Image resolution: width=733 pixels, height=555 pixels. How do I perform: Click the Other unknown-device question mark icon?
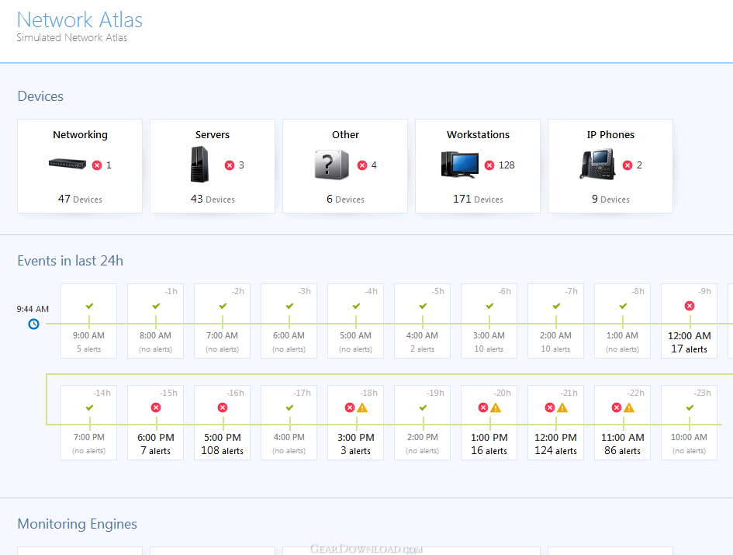click(332, 165)
